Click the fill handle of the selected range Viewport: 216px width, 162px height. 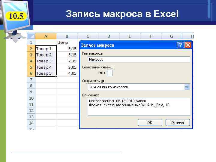[x=56, y=76]
